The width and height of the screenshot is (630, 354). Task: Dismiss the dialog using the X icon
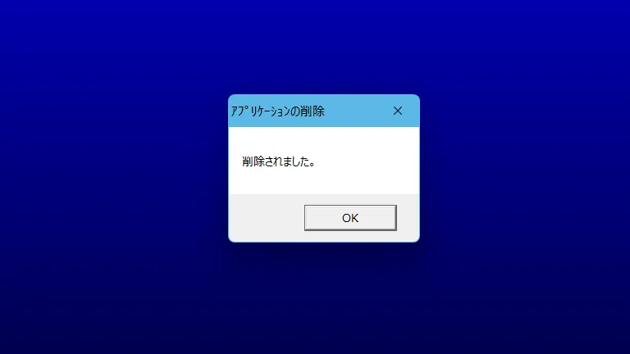click(398, 111)
